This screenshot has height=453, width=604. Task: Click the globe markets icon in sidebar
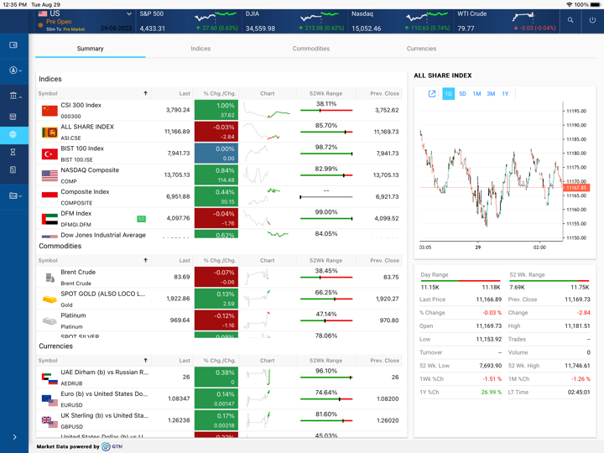coord(13,134)
